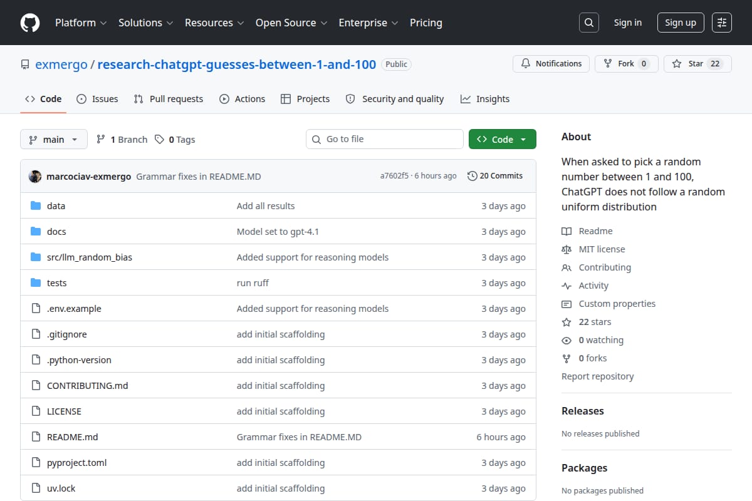Select the Code tab

pyautogui.click(x=43, y=99)
